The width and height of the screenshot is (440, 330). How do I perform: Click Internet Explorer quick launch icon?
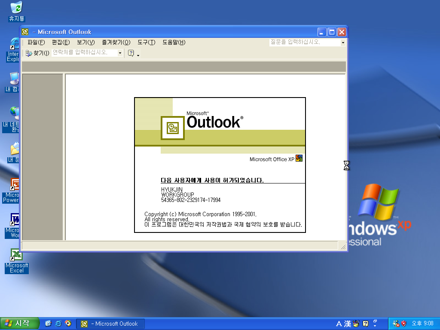(58, 324)
